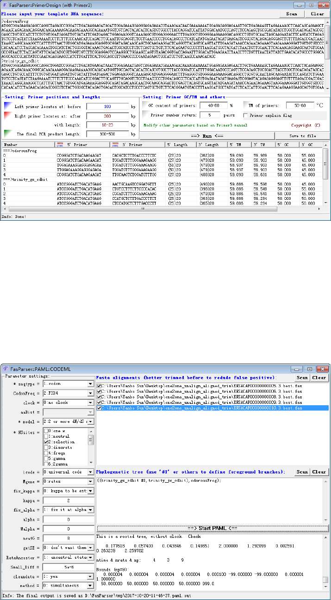Click the FasParser PrimerDesign title bar app icon
The image size is (331, 600).
[x=6, y=5]
